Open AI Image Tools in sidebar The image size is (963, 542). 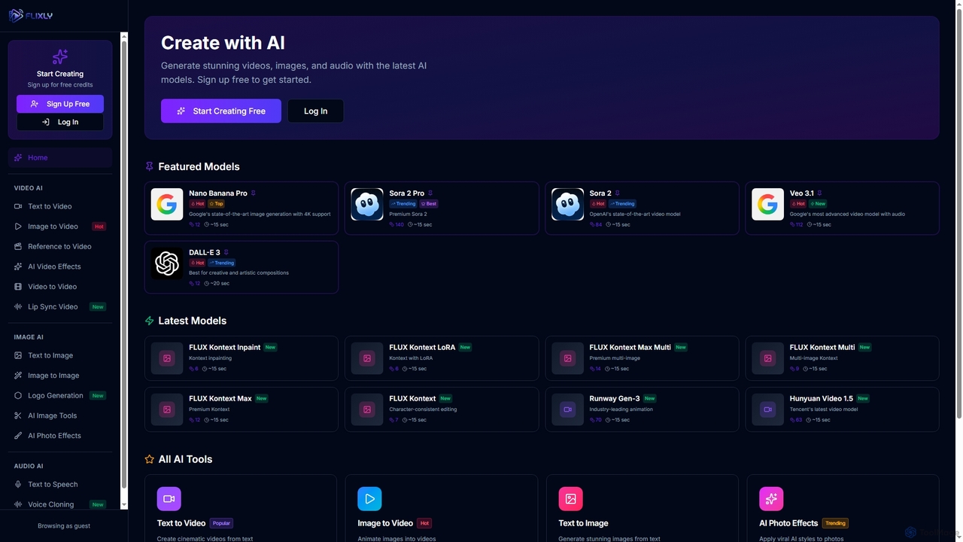60,416
